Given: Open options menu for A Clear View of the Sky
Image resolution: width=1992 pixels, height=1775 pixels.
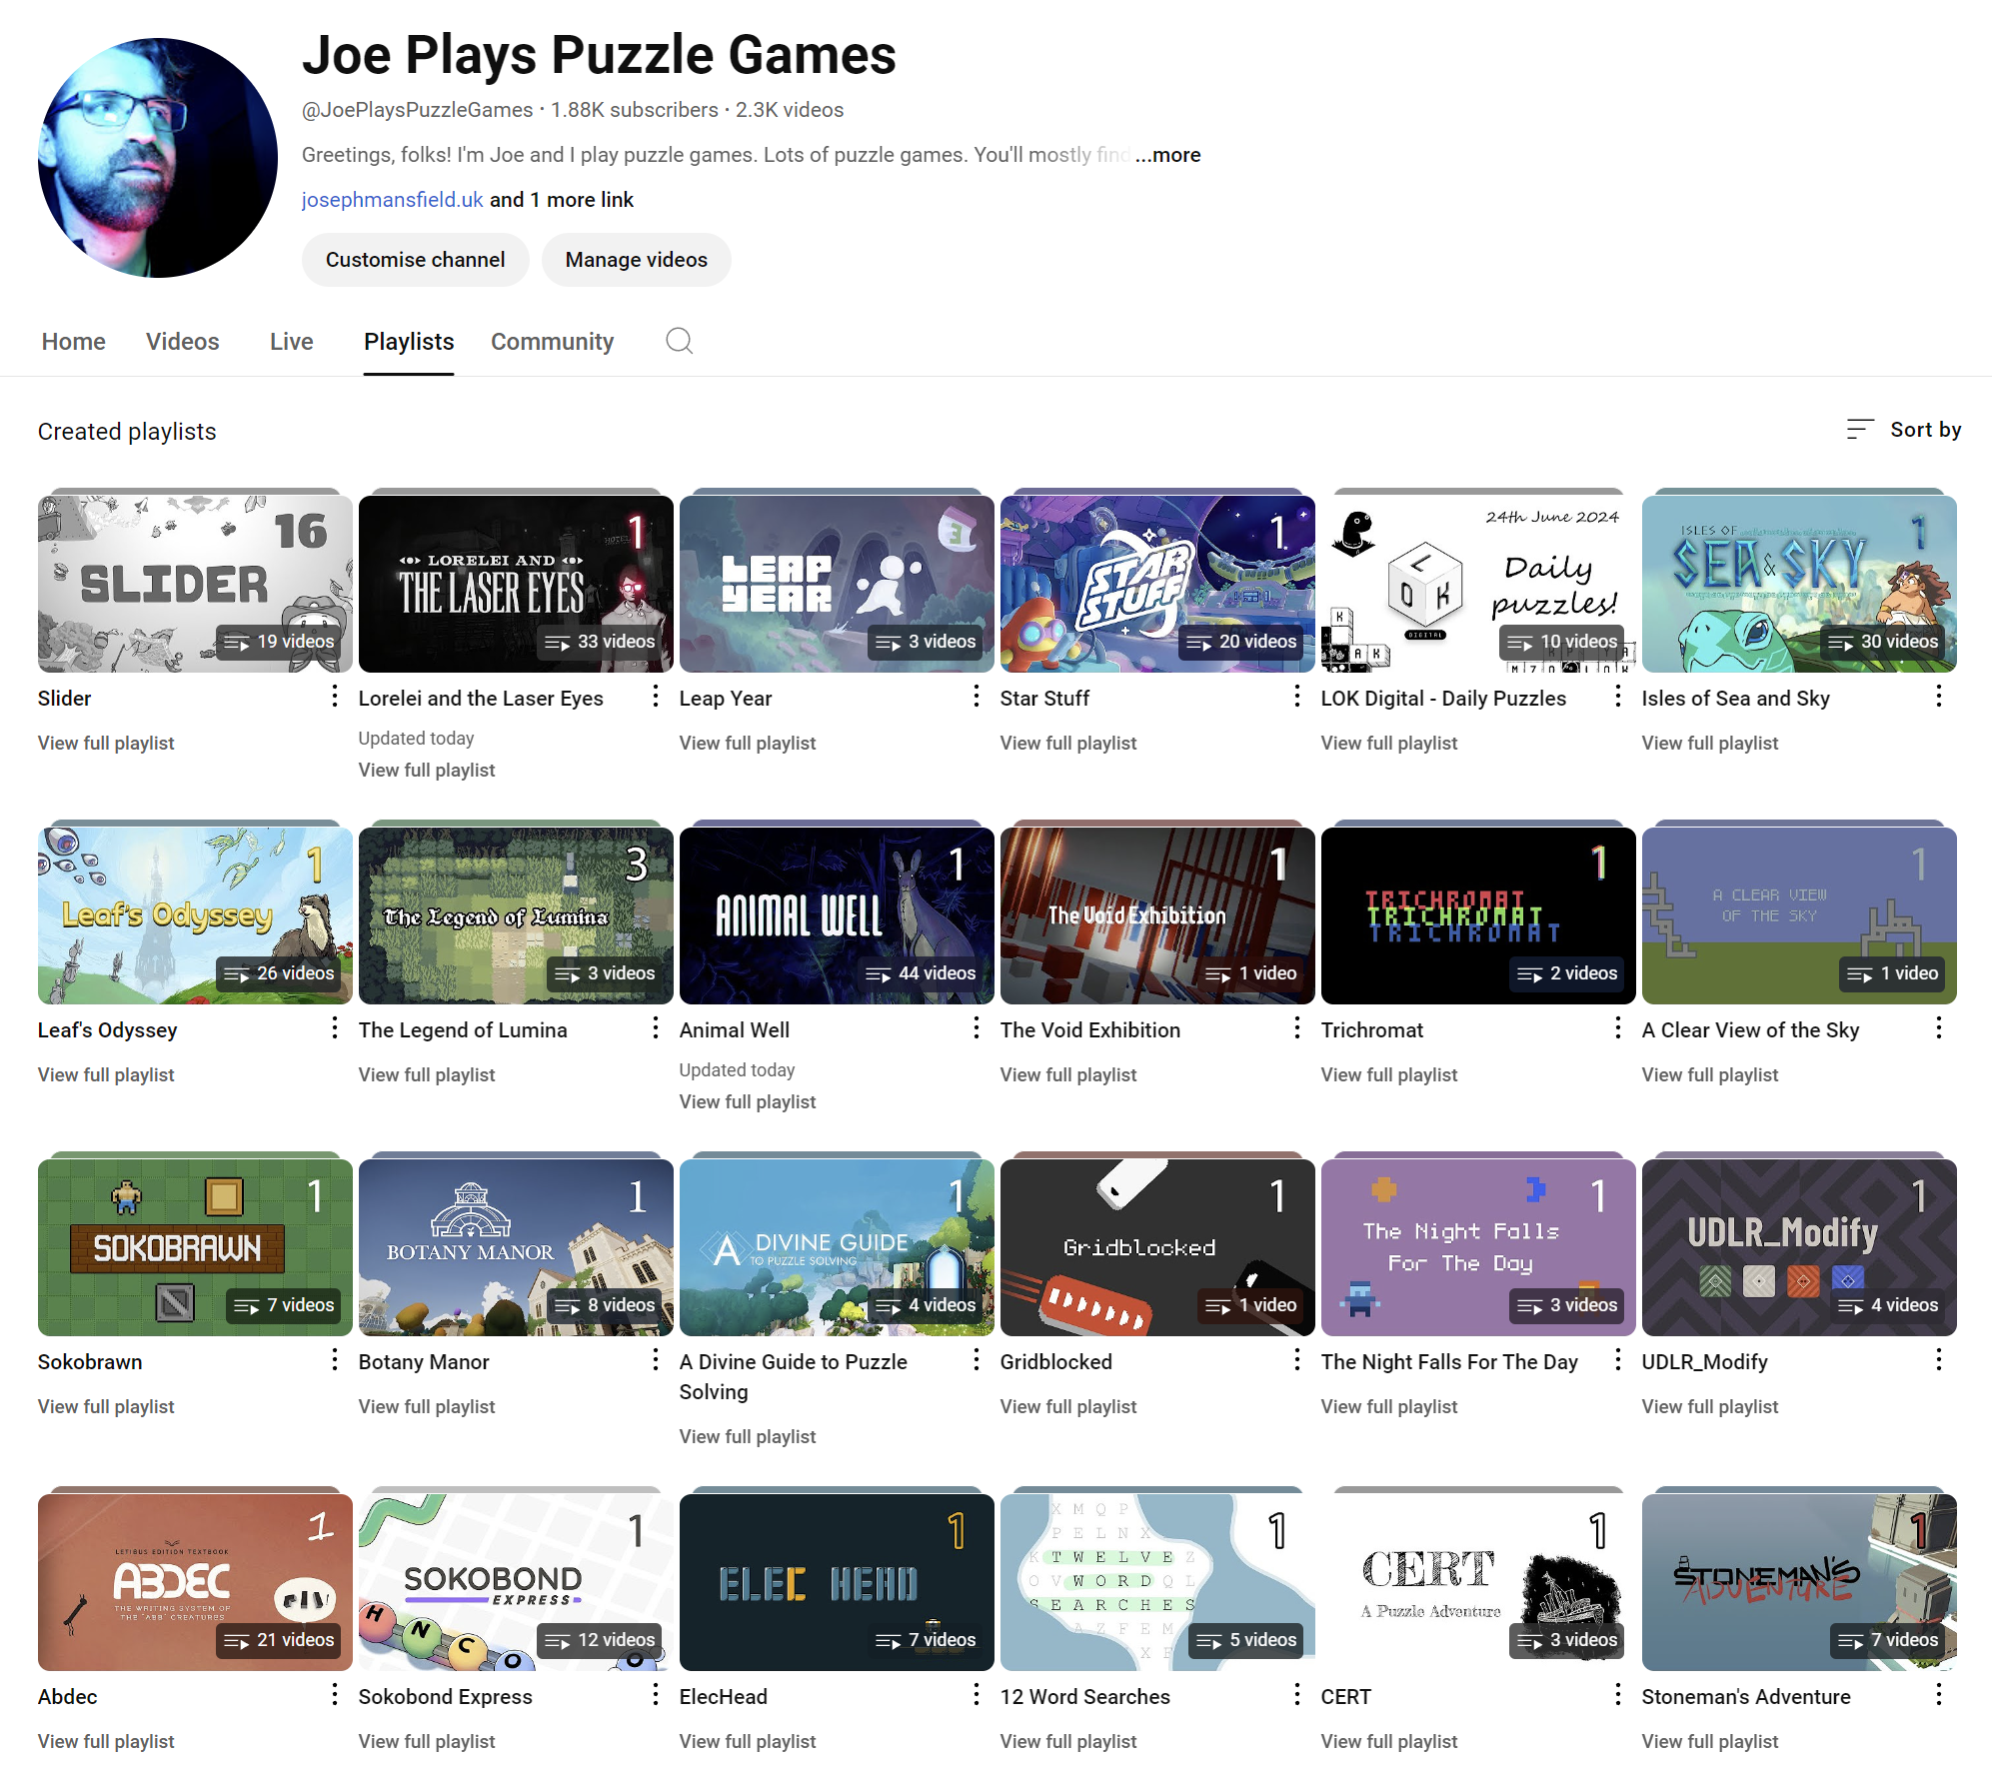Looking at the screenshot, I should point(1939,1028).
